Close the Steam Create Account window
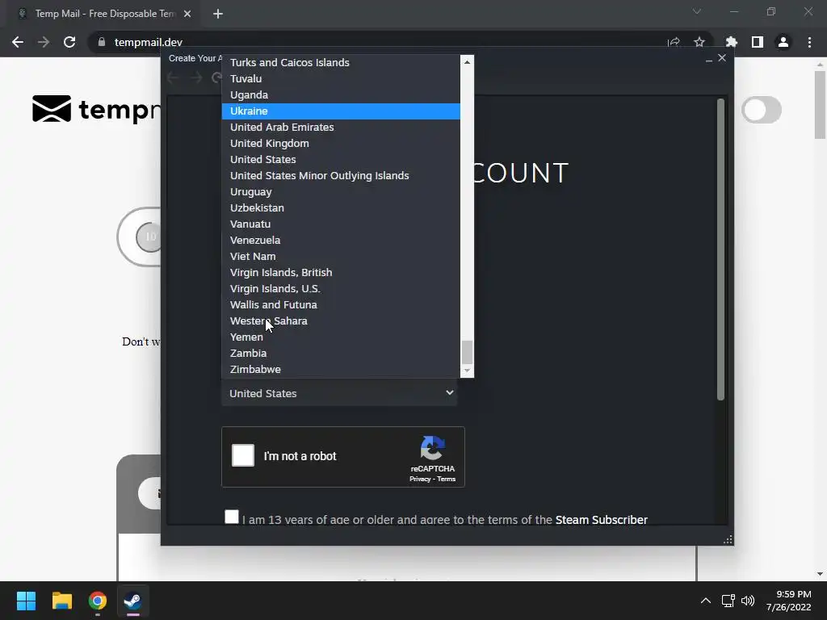The width and height of the screenshot is (827, 620). (722, 58)
